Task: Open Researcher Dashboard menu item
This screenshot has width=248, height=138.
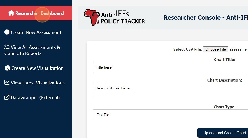Action: (x=39, y=13)
